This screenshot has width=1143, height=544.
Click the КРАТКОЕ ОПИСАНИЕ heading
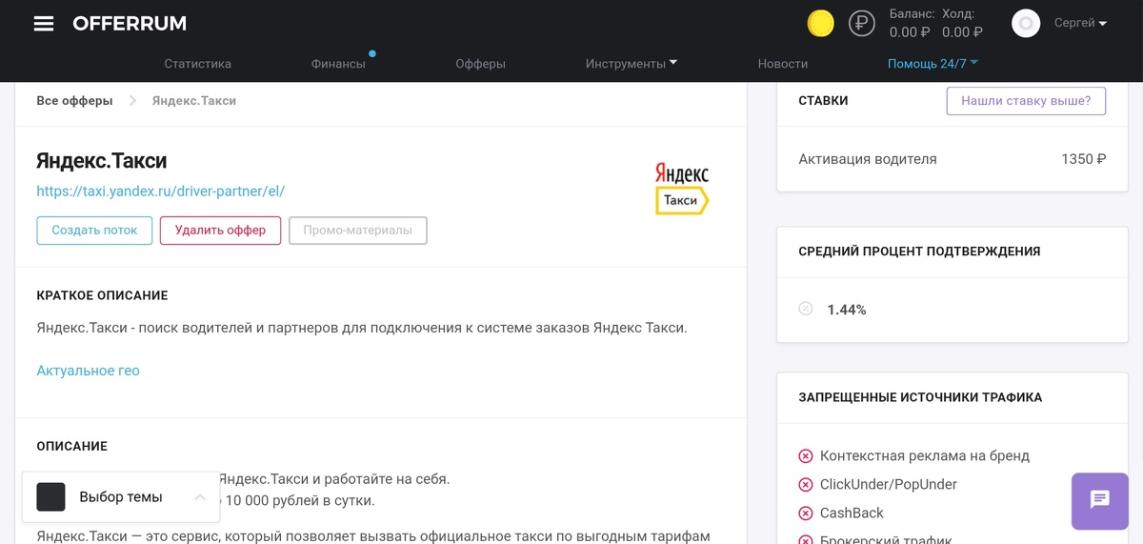click(102, 295)
